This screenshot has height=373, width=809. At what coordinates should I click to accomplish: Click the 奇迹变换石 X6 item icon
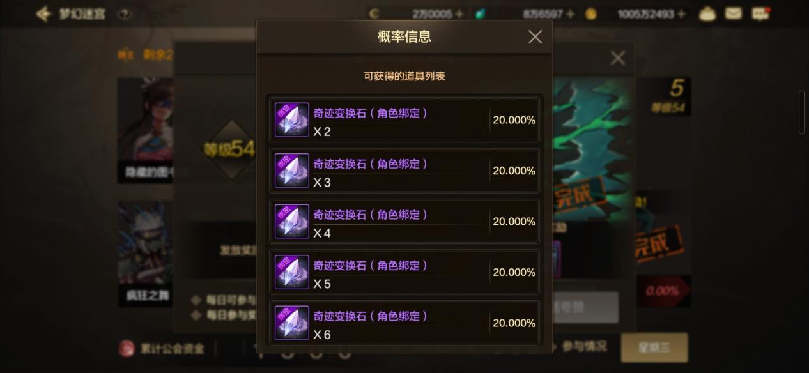click(292, 323)
